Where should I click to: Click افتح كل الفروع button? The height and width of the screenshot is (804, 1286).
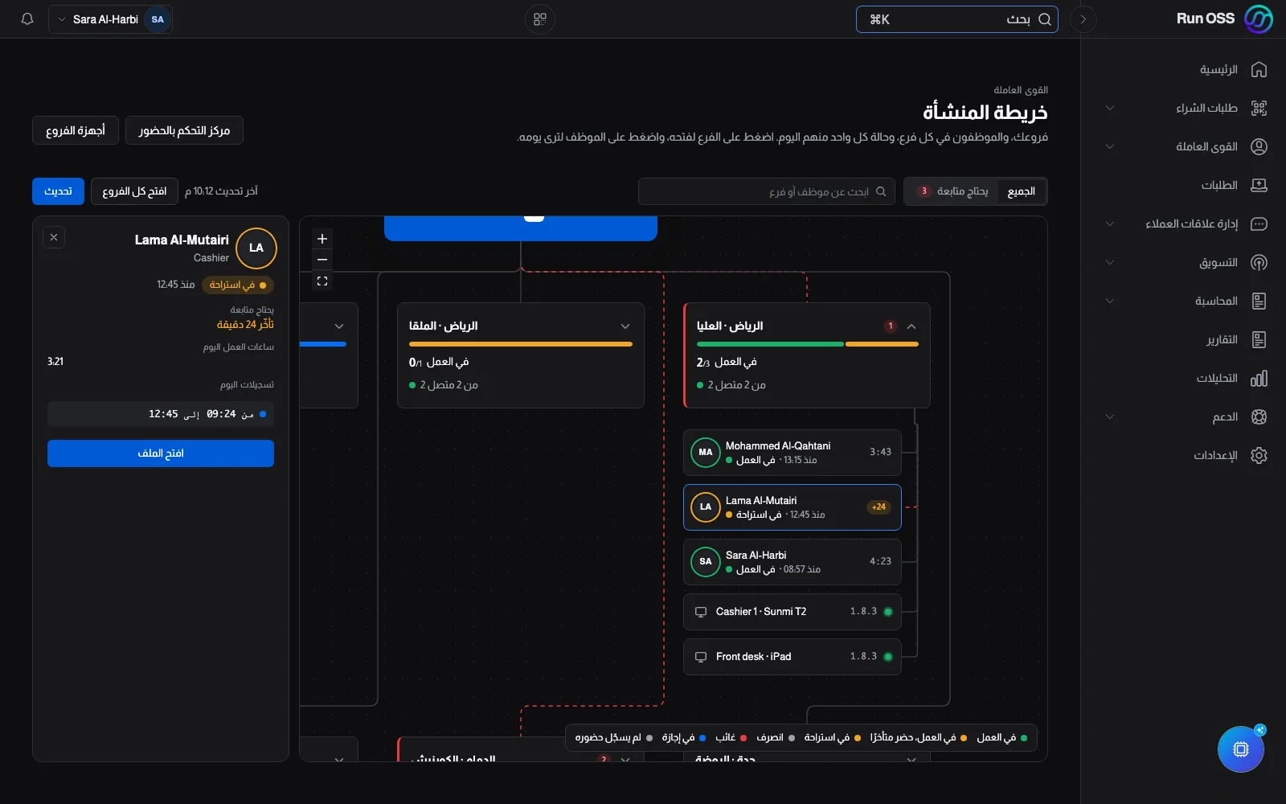point(134,191)
